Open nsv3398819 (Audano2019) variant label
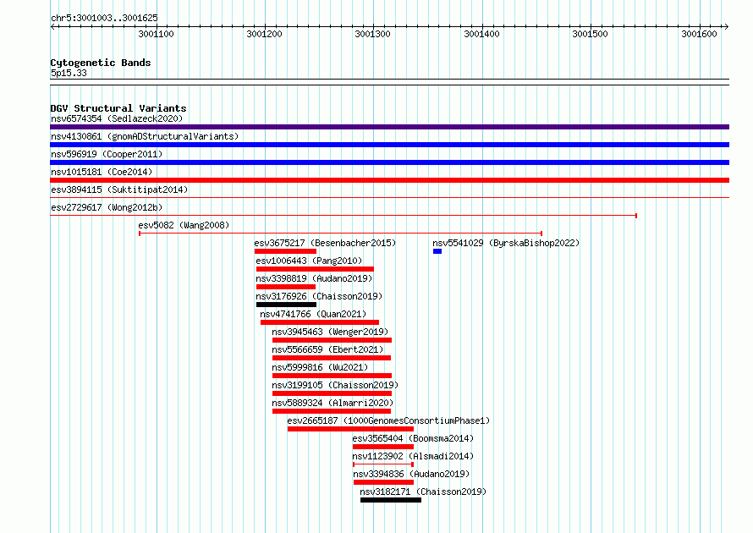Screen dimensions: 753x533 314,278
